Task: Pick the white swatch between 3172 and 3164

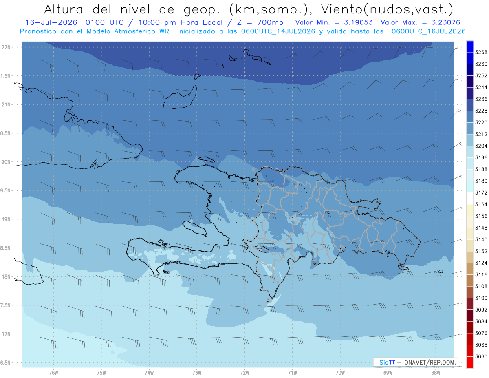Action: (x=469, y=198)
